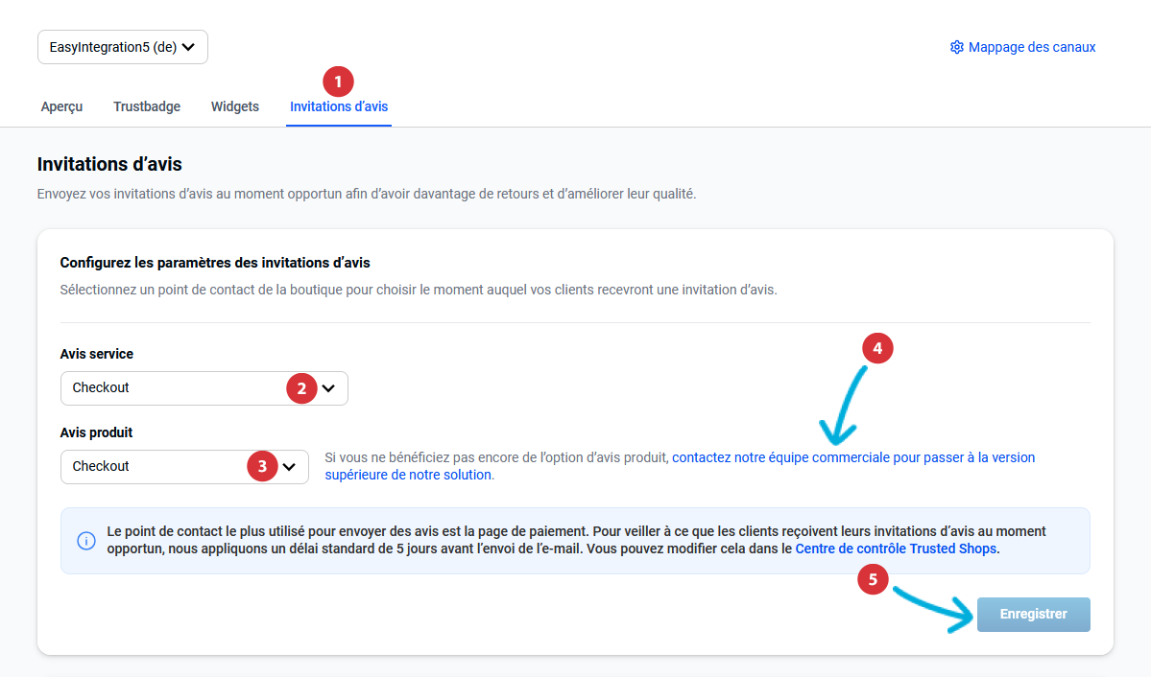Select the Invitations d'avis tab

pos(339,106)
